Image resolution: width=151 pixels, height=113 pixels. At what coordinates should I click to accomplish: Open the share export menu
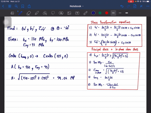click(29, 6)
